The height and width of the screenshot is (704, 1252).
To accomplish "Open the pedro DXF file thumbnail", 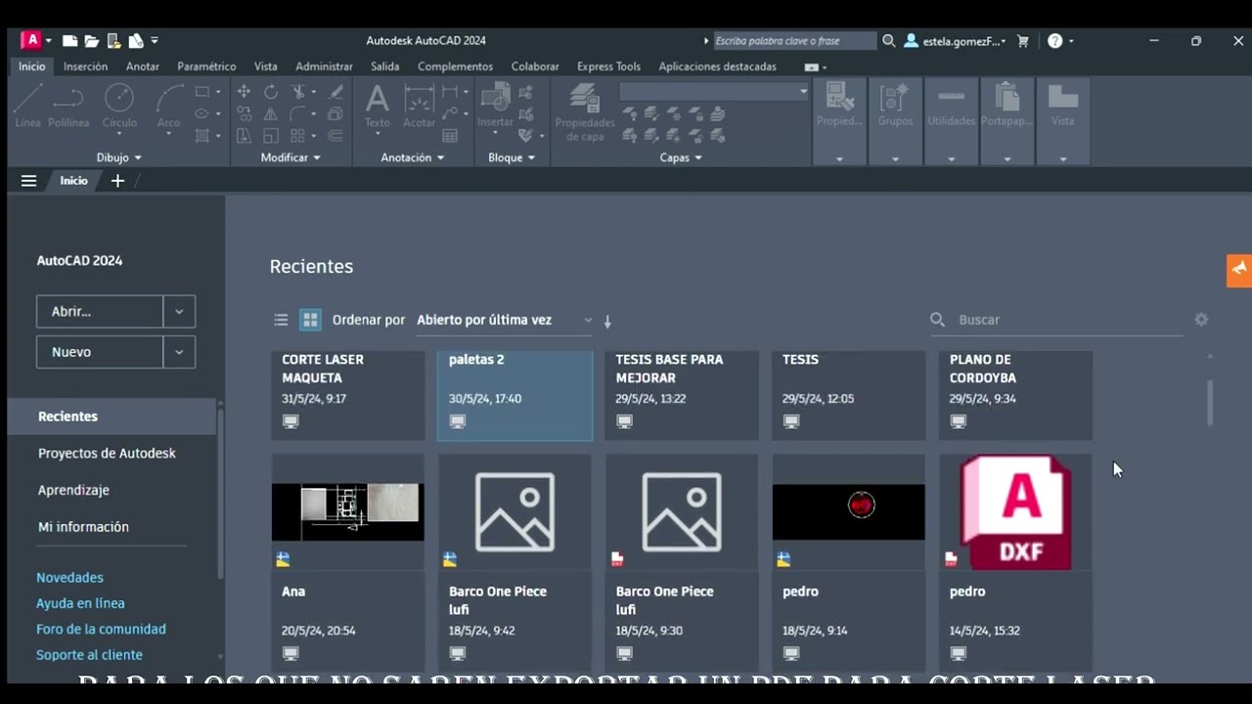I will point(1015,511).
